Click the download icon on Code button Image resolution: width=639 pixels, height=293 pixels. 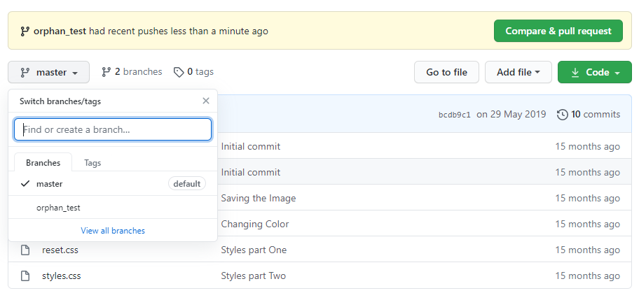coord(575,72)
